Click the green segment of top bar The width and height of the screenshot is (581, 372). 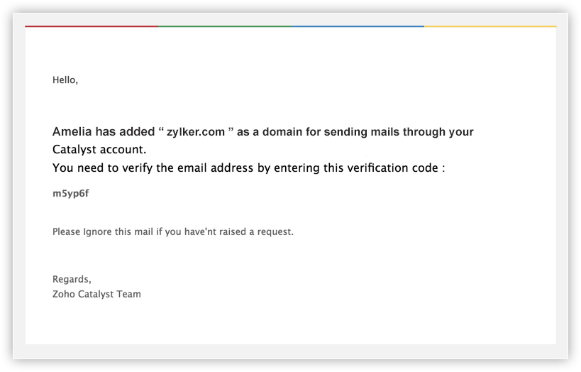tap(224, 26)
